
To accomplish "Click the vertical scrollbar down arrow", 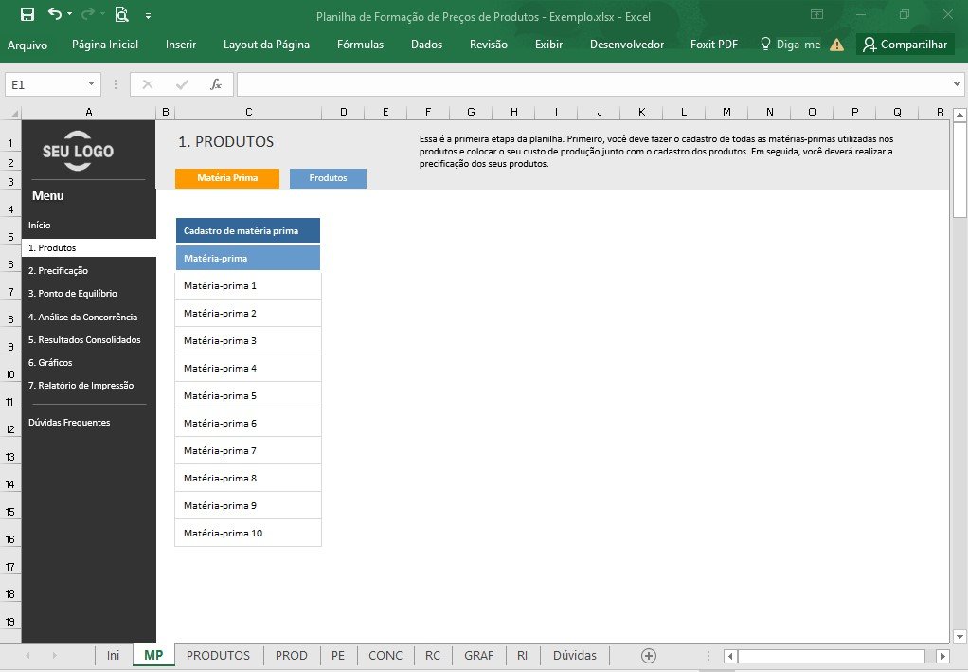I will [x=959, y=636].
